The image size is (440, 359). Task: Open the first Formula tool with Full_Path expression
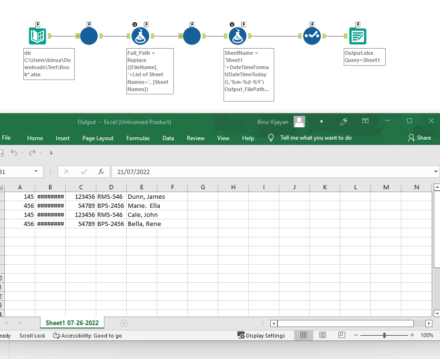click(x=140, y=35)
